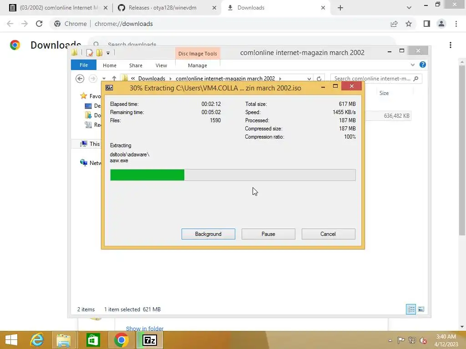Screen dimensions: 466x349
Task: Open recent locations dropdown in Explorer
Action: (104, 79)
